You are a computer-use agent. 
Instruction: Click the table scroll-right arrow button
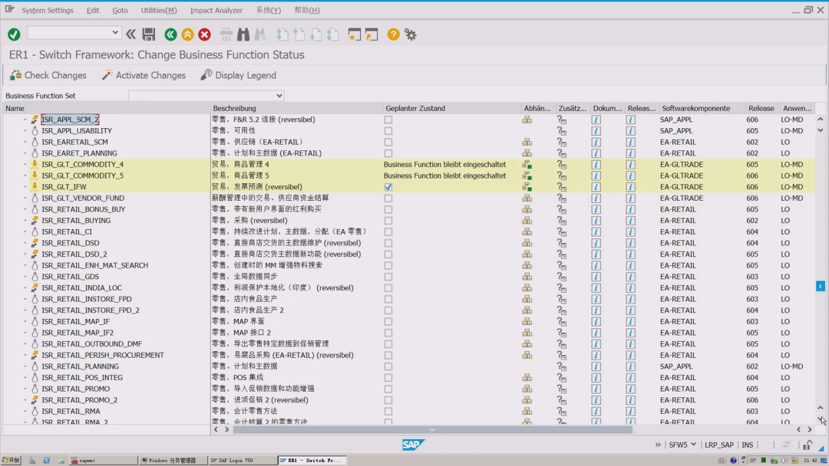[x=810, y=429]
